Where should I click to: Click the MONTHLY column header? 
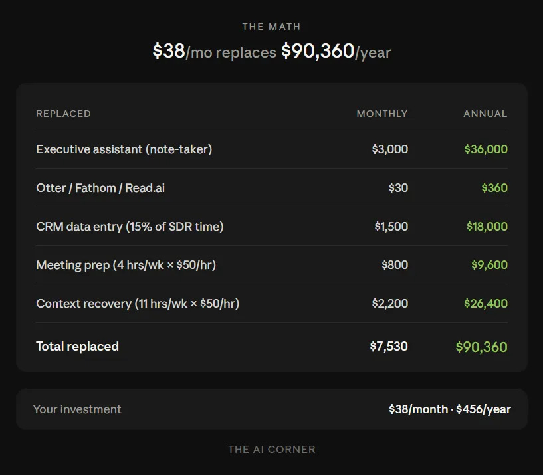point(382,114)
